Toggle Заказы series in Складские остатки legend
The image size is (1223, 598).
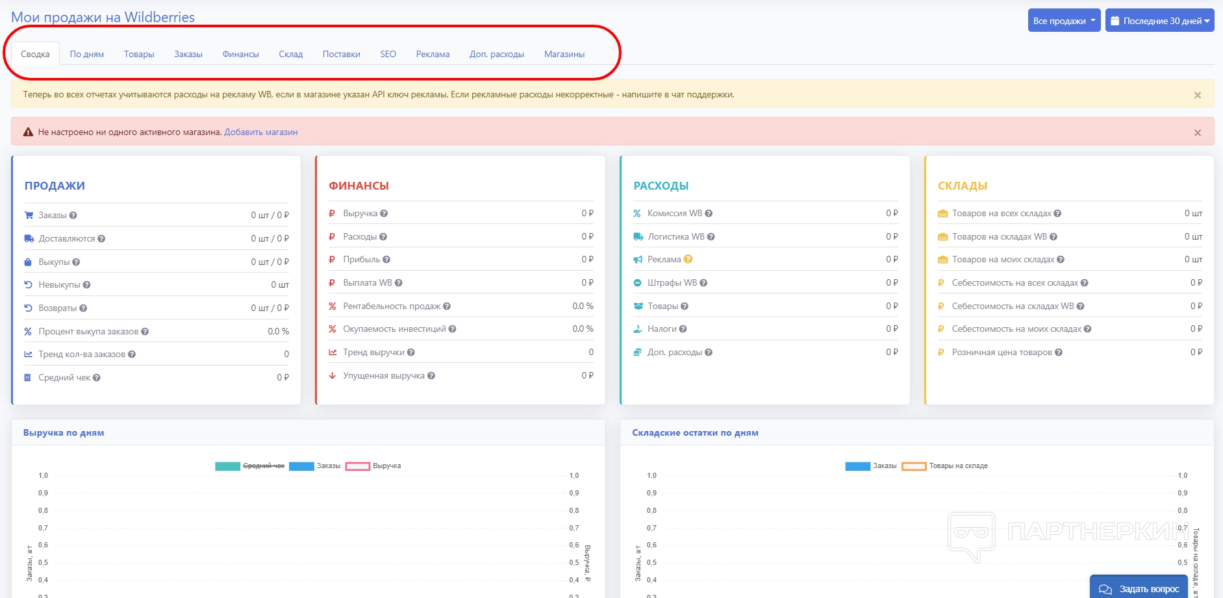tap(871, 466)
